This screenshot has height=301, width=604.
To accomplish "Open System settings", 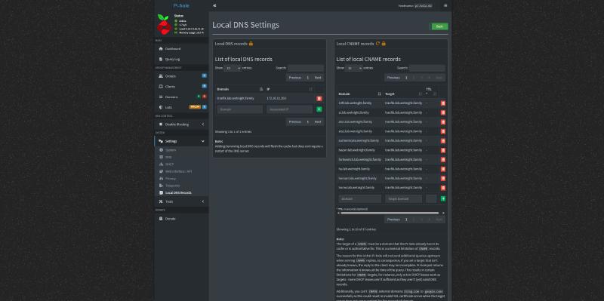I will pos(181,149).
